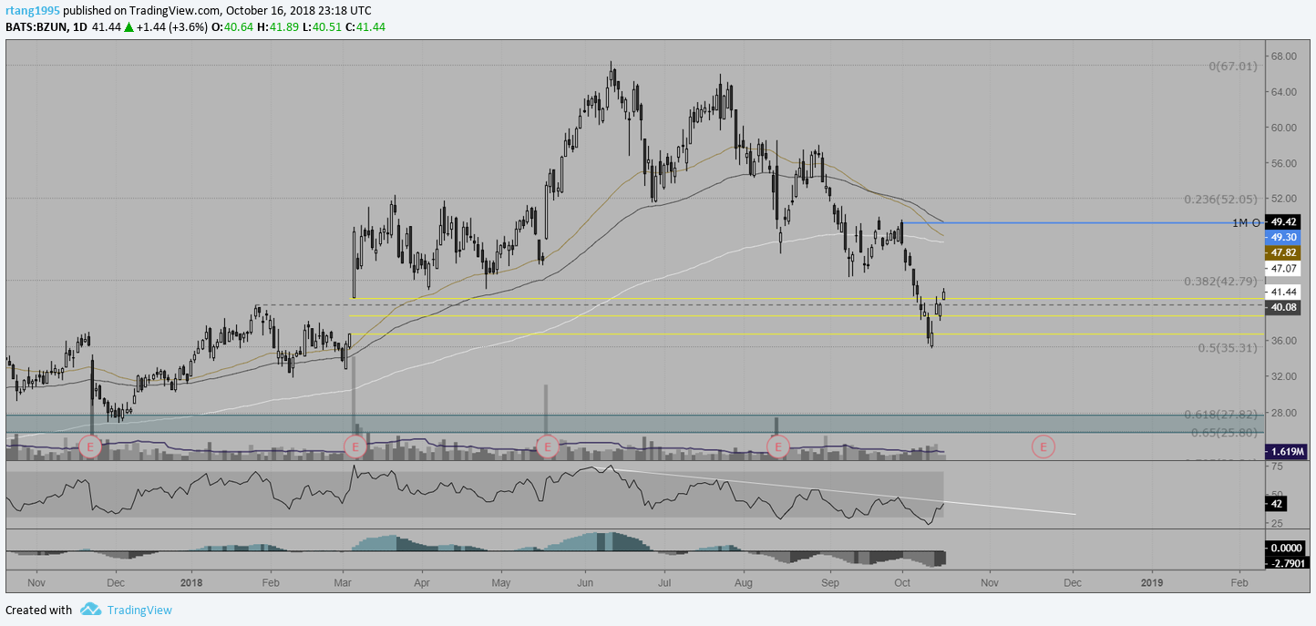The height and width of the screenshot is (626, 1316).
Task: Click the 68.00 price axis label
Action: (1285, 56)
